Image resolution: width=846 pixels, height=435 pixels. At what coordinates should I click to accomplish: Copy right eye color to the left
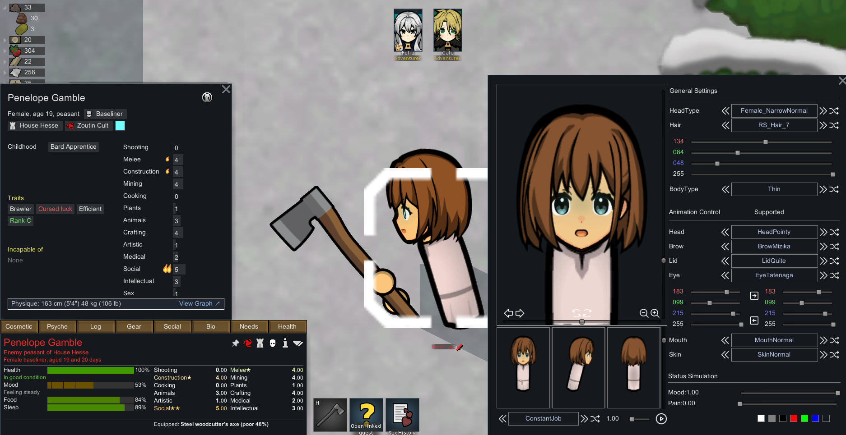click(754, 320)
